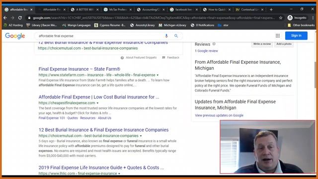Click Resources sitelink
Screen dimensions: 318x179
tap(87, 118)
